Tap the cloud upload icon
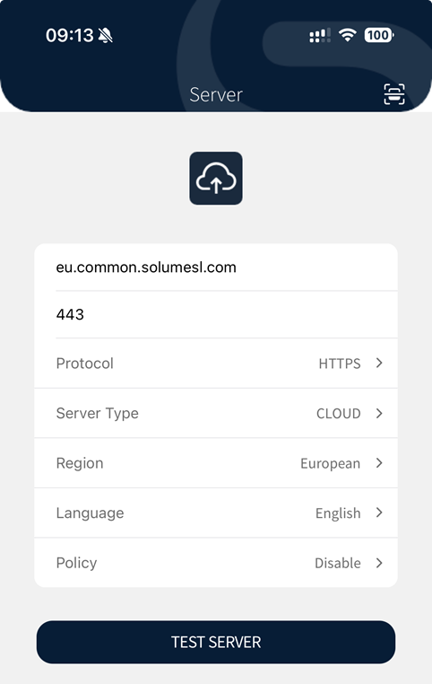 (216, 178)
